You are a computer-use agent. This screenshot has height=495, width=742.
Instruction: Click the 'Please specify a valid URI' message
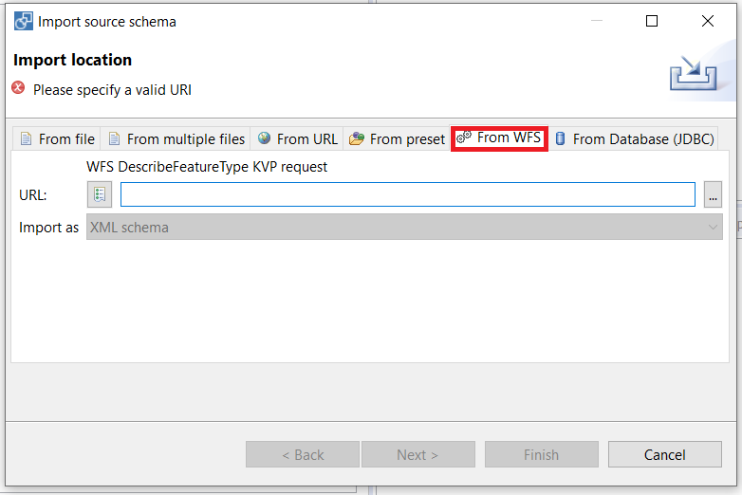point(112,90)
